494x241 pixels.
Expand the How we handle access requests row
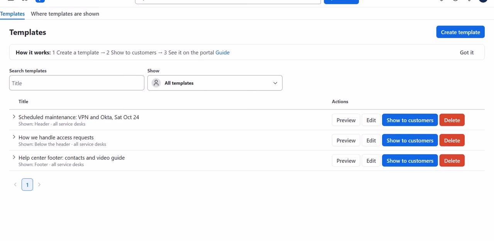coord(14,137)
